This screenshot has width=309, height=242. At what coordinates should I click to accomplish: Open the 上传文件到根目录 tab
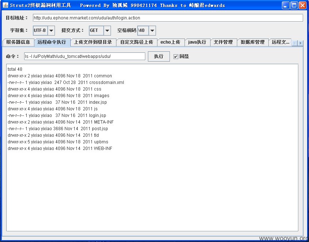[93, 42]
